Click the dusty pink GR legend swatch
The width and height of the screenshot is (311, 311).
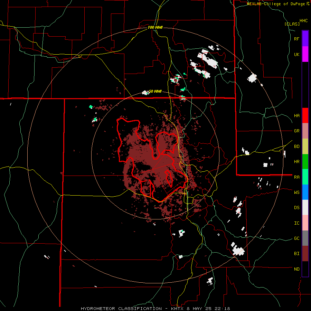pyautogui.click(x=305, y=131)
